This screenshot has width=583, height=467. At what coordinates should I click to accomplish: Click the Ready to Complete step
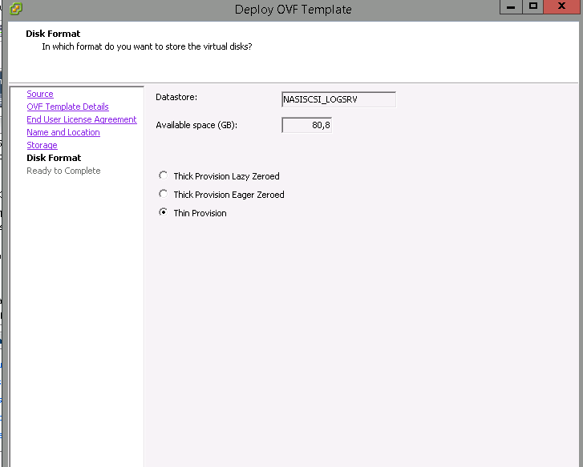[x=63, y=171]
